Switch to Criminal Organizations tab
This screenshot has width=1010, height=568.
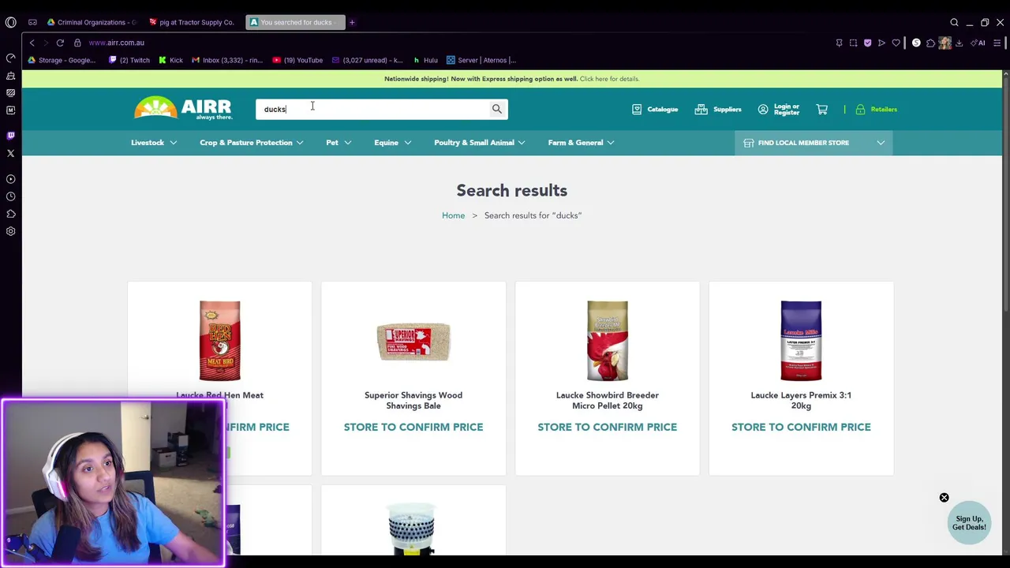click(x=92, y=22)
